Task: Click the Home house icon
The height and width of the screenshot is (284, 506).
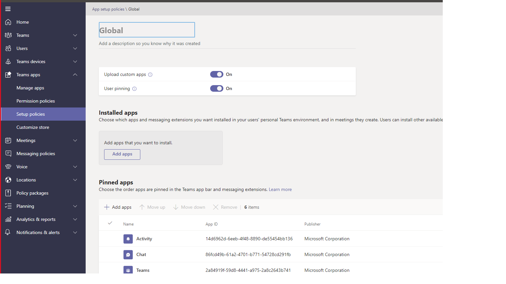Action: click(8, 22)
